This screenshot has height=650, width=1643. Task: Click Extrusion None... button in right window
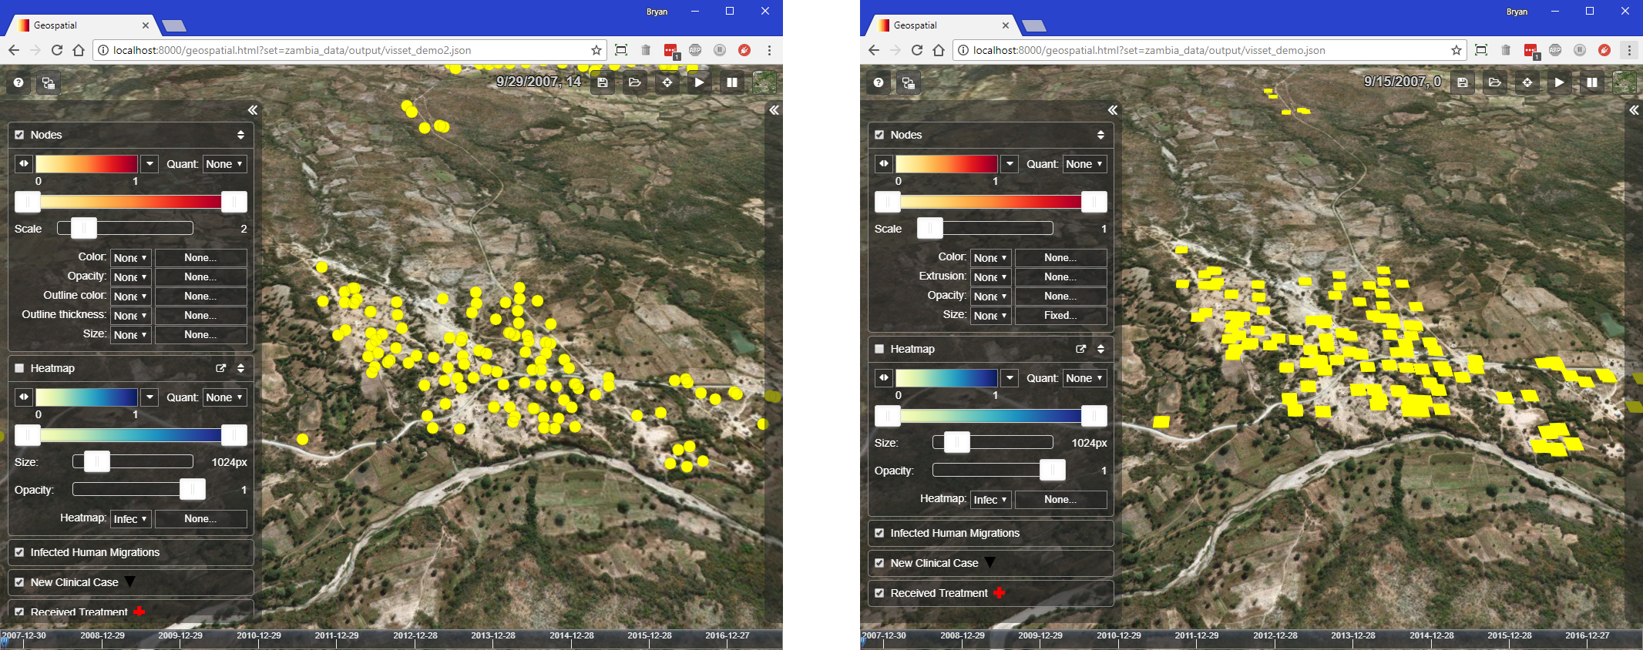[1060, 277]
